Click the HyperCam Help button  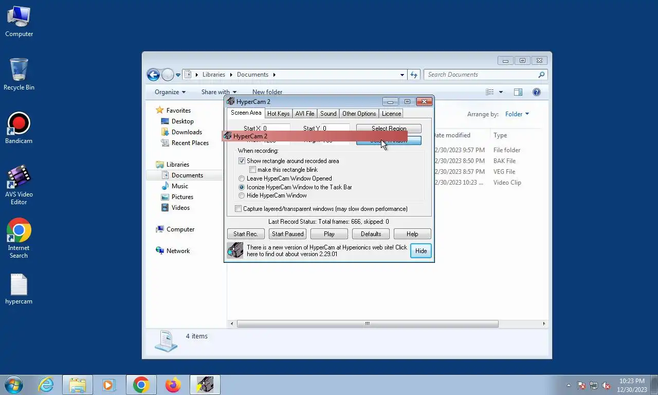(x=412, y=234)
